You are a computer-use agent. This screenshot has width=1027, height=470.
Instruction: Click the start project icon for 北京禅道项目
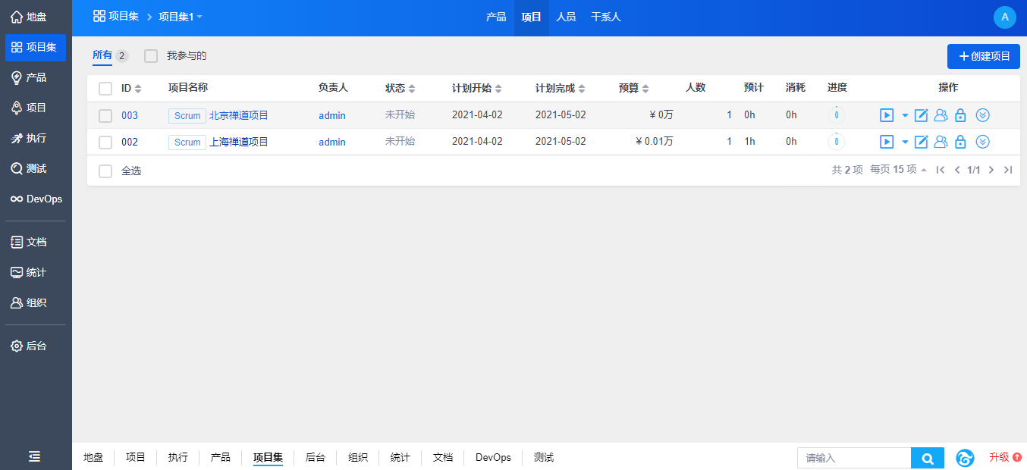tap(886, 115)
